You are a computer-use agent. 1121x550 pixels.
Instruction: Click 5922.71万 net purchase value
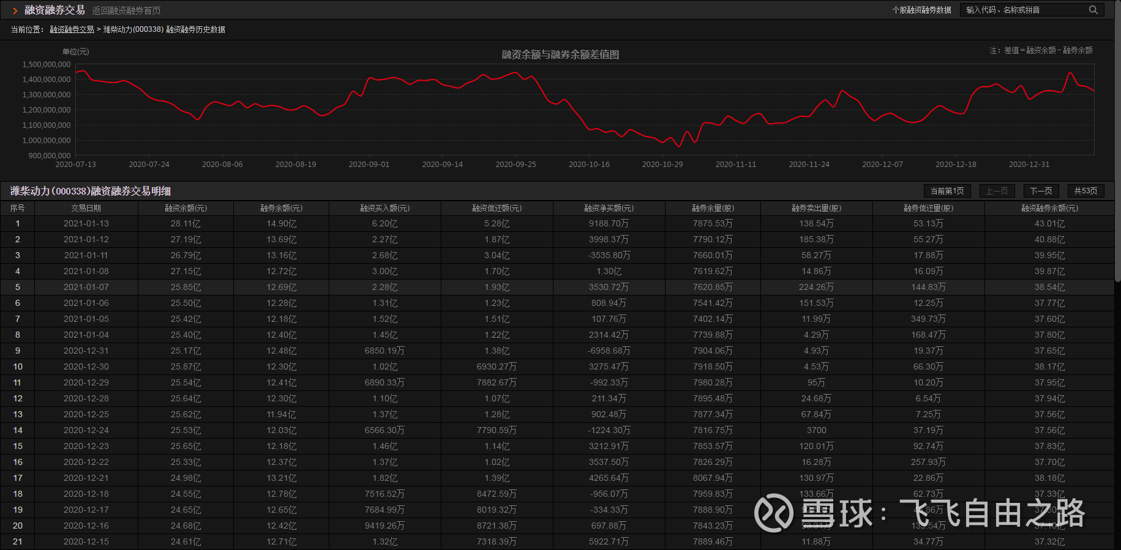[x=609, y=542]
